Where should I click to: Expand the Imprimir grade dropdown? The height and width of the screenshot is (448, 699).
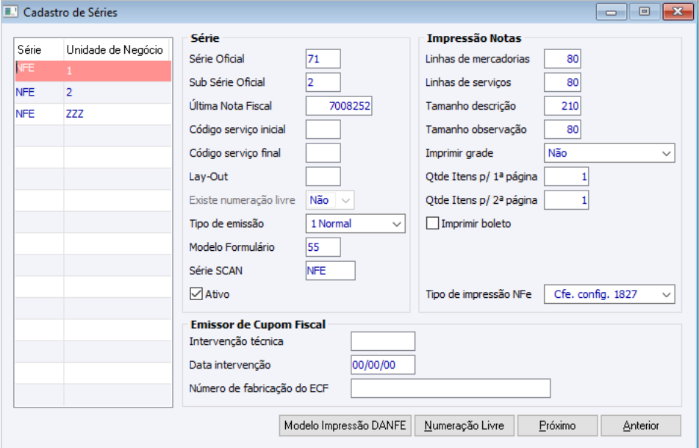coord(609,153)
